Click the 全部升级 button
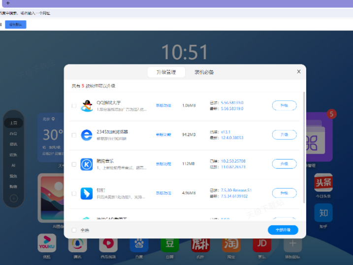This screenshot has height=265, width=353. coord(283,230)
